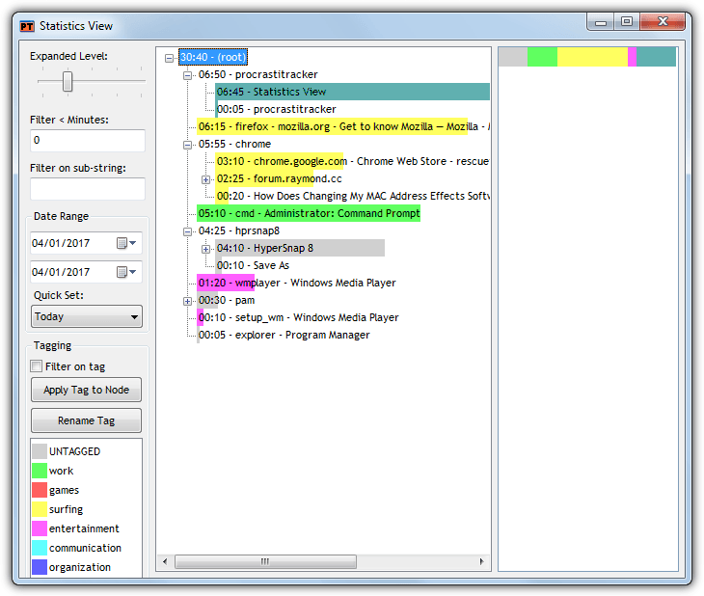The width and height of the screenshot is (704, 596).
Task: Select the games red swatch
Action: point(40,490)
